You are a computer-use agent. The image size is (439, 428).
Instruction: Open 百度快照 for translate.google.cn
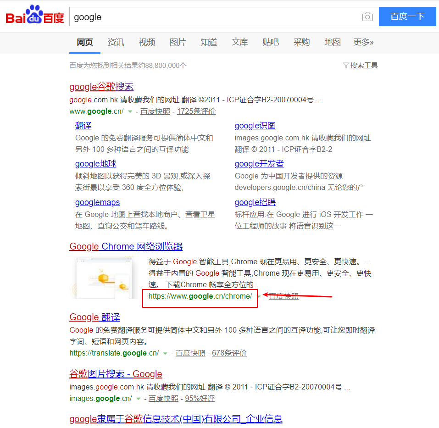190,353
